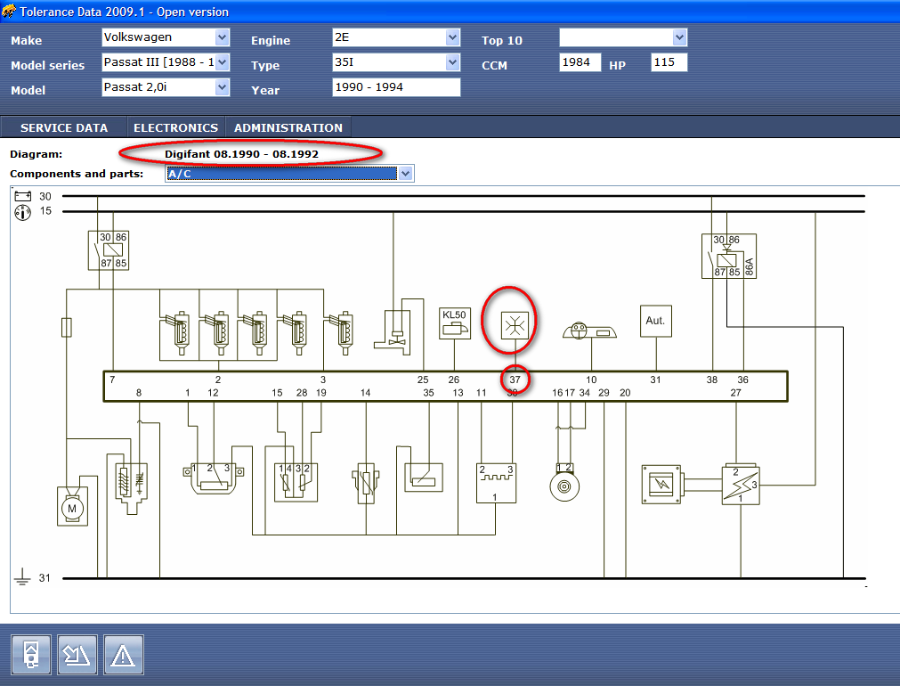900x686 pixels.
Task: Click the motor M symbol in the diagram
Action: pos(69,507)
